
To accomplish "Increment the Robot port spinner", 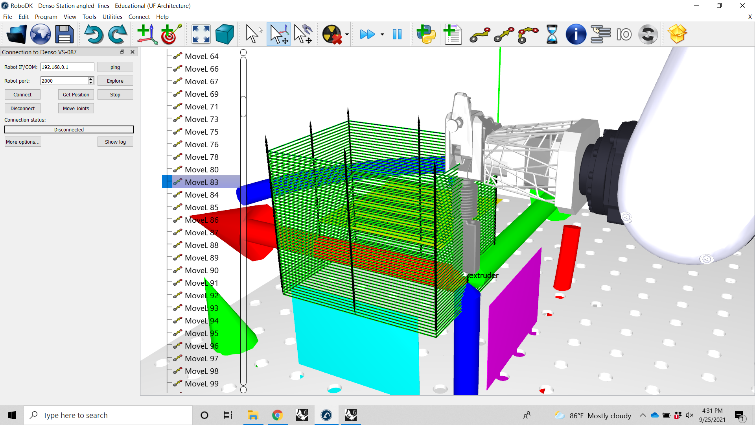I will pyautogui.click(x=91, y=79).
